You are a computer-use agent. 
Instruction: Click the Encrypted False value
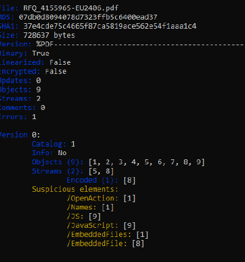click(x=56, y=71)
